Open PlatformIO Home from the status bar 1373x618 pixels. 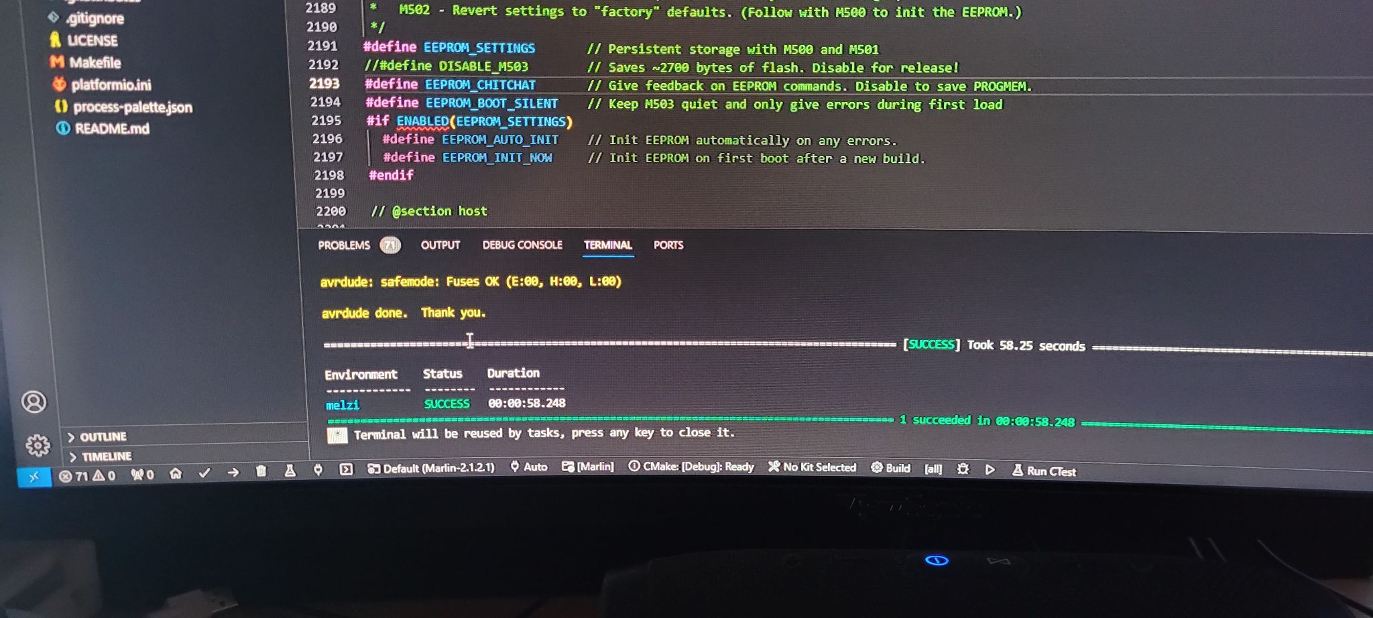[x=176, y=474]
